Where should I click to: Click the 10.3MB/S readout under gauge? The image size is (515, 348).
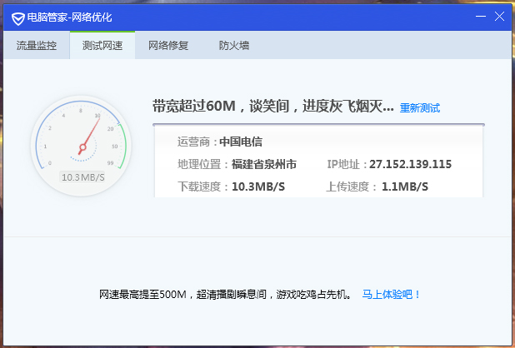tap(82, 177)
